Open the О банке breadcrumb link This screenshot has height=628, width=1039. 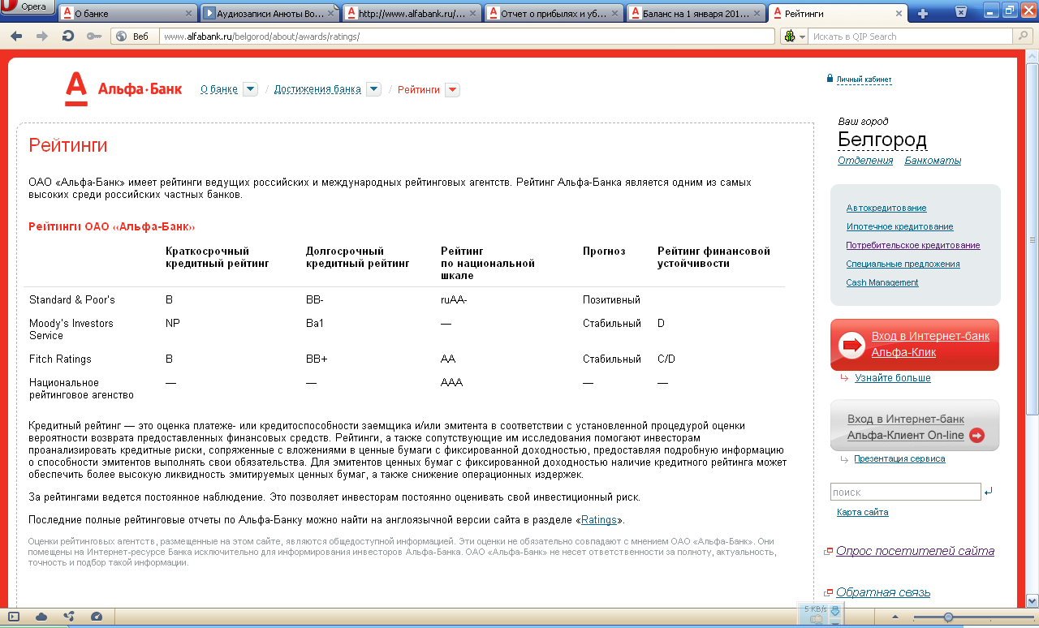219,89
